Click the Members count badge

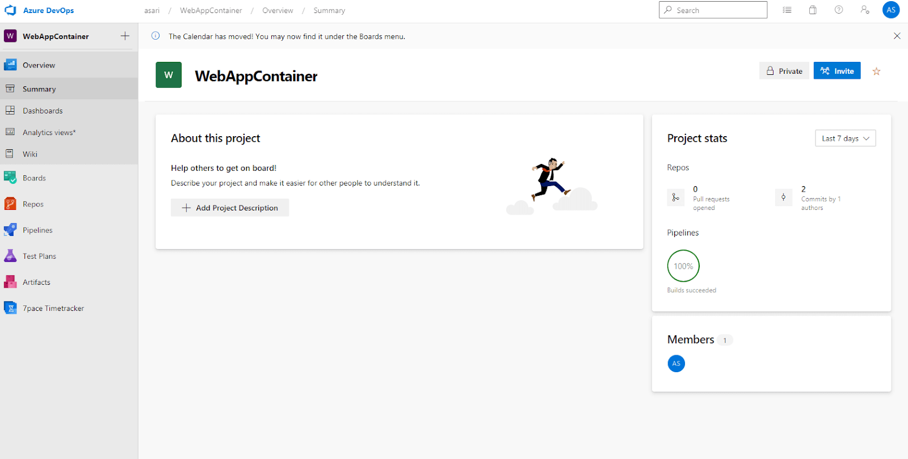point(725,340)
